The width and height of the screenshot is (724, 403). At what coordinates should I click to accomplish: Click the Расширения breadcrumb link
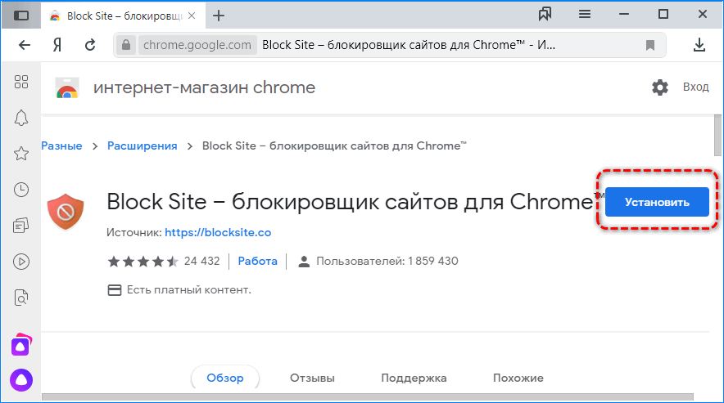[x=142, y=146]
